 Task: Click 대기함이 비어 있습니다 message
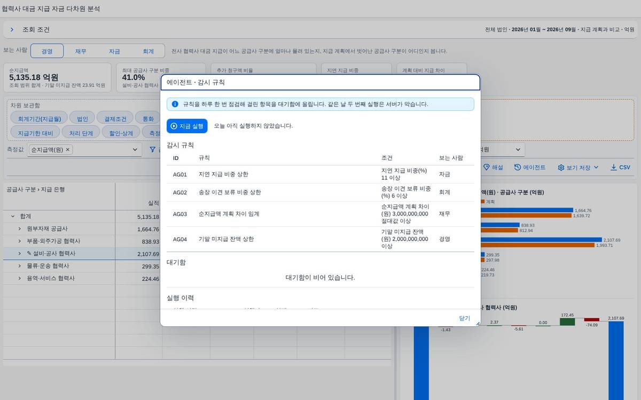pos(320,277)
